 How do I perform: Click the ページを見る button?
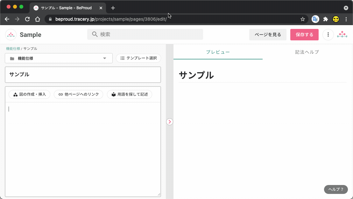[x=268, y=34]
